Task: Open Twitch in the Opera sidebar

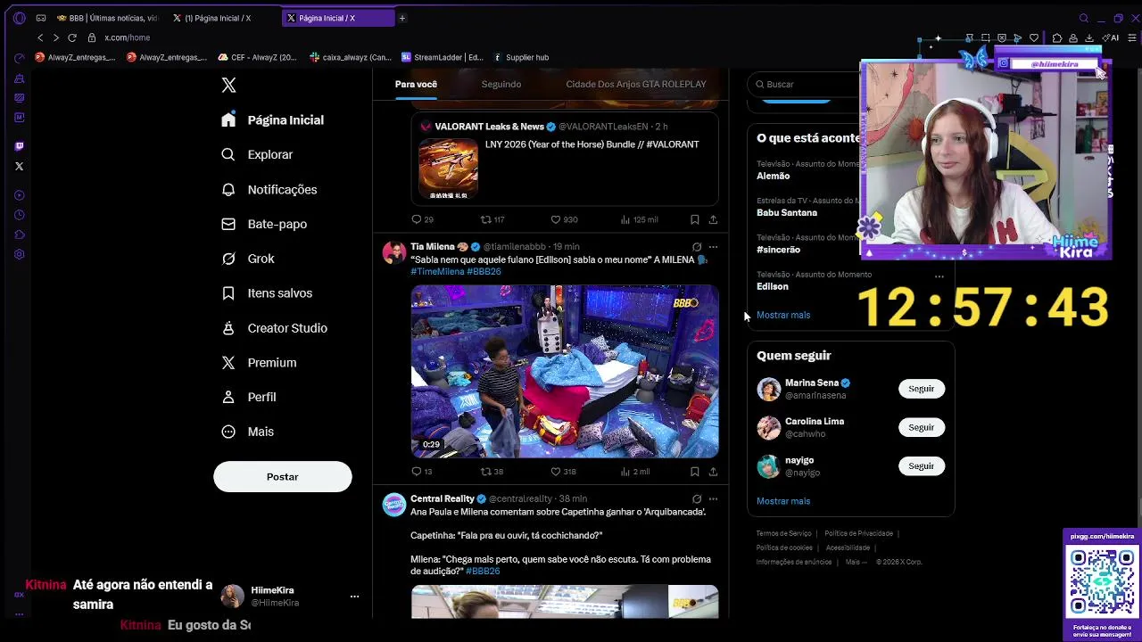Action: pyautogui.click(x=19, y=145)
